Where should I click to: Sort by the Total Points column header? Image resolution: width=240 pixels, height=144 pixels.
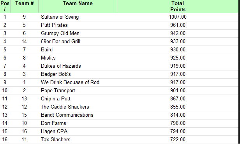coord(178,6)
